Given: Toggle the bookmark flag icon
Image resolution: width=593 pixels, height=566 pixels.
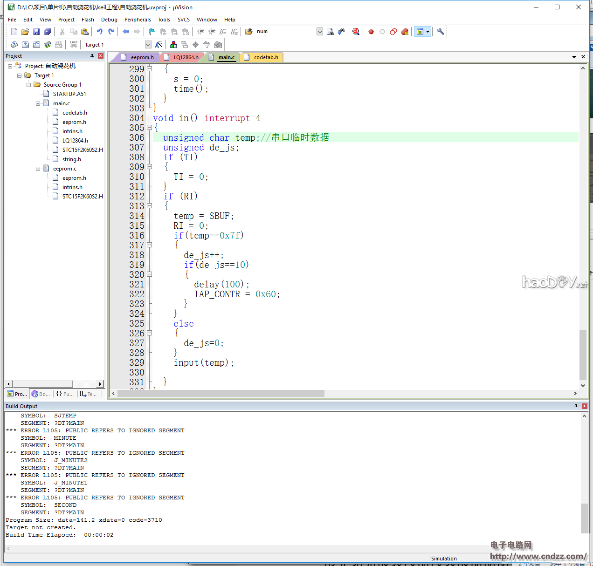Looking at the screenshot, I should coord(152,32).
